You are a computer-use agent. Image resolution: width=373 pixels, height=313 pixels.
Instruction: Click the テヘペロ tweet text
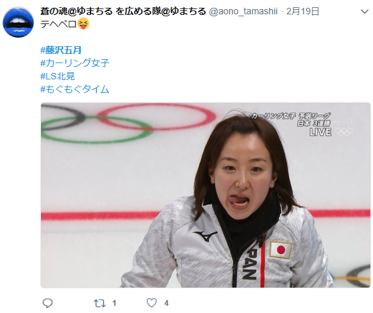click(x=59, y=24)
